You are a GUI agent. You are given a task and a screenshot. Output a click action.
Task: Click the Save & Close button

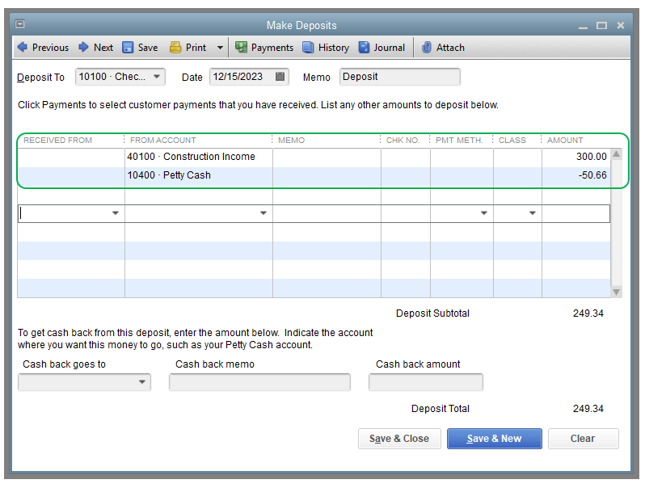click(x=399, y=439)
